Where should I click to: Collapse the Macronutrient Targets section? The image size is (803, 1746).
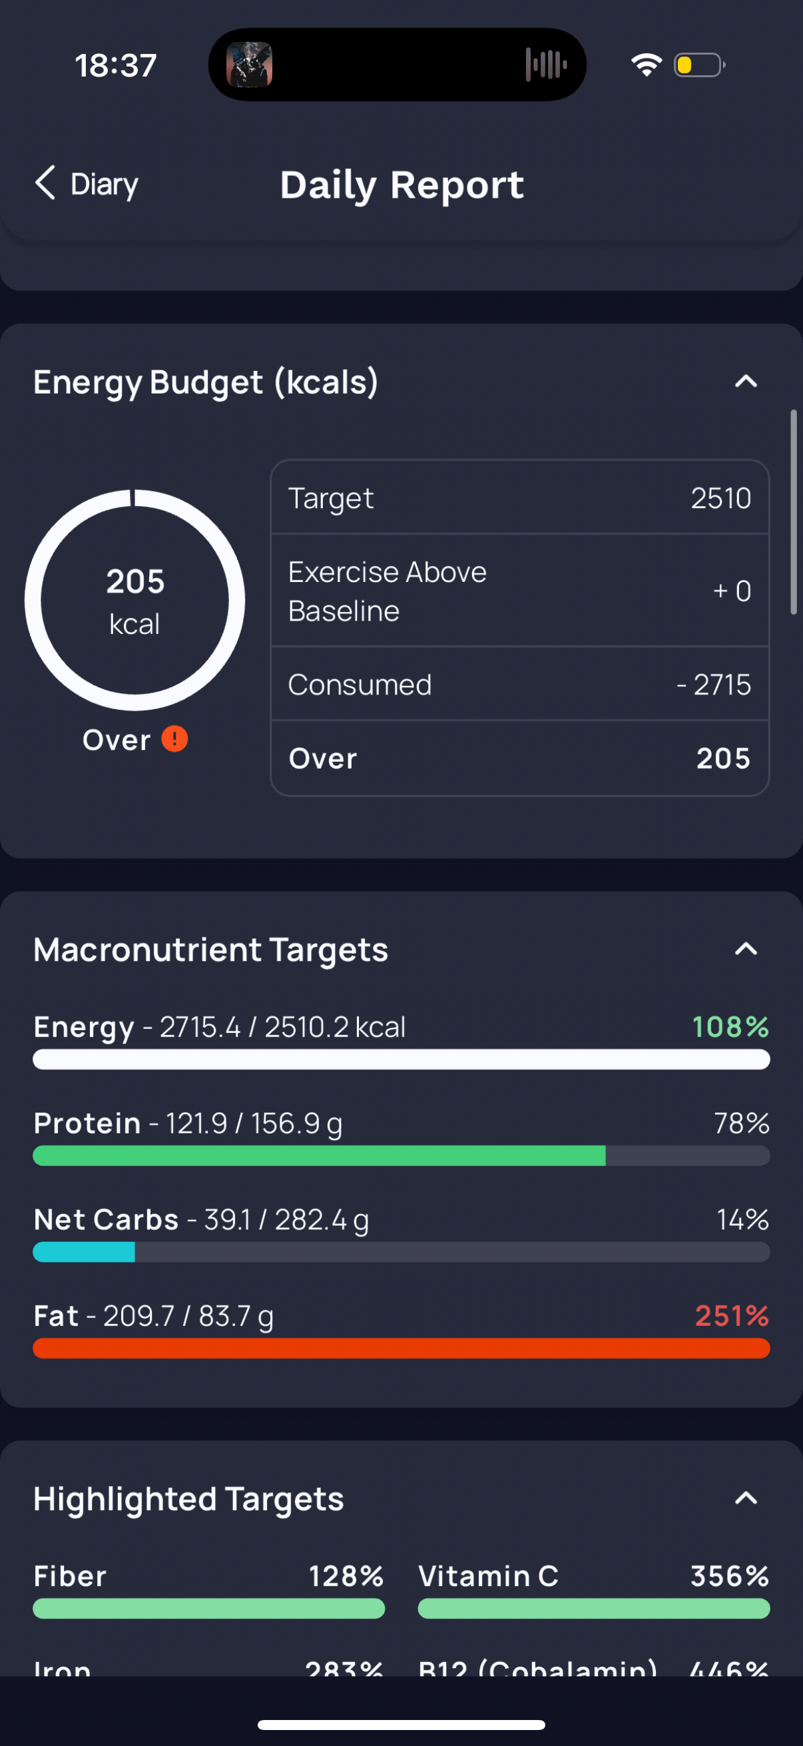point(745,949)
